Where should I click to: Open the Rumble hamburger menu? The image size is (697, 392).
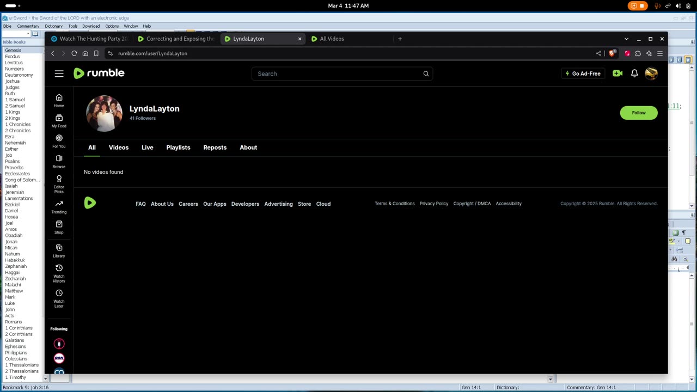[x=59, y=73]
